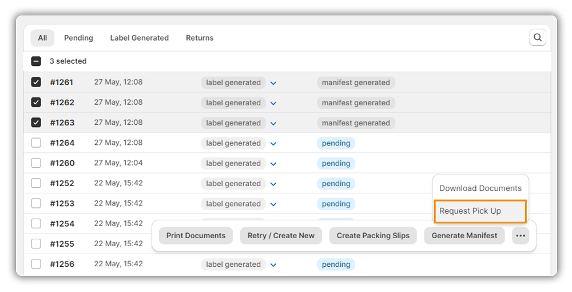Open order #1261 number
The image size is (572, 292).
tap(62, 82)
